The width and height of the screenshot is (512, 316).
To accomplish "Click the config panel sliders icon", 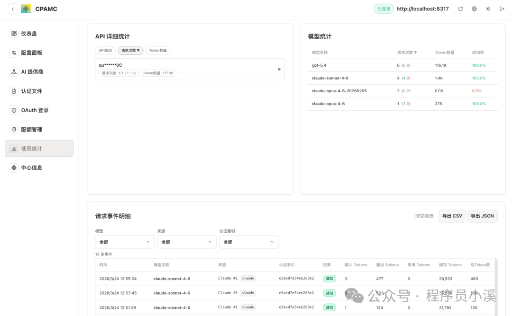I will (14, 53).
